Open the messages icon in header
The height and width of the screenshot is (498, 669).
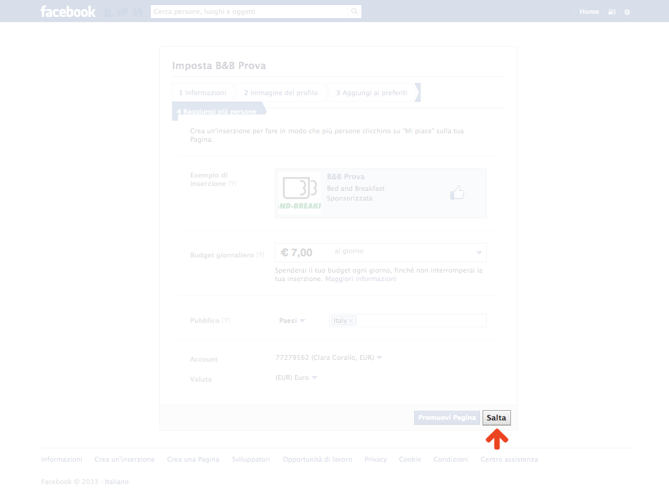tap(123, 12)
